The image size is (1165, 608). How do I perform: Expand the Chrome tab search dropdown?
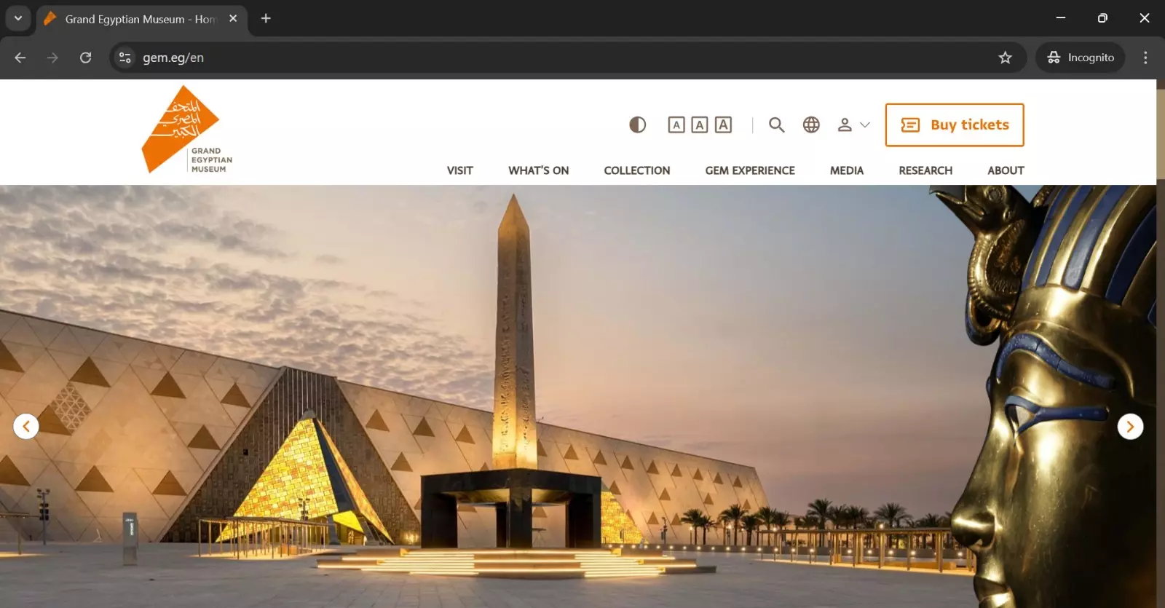coord(18,18)
